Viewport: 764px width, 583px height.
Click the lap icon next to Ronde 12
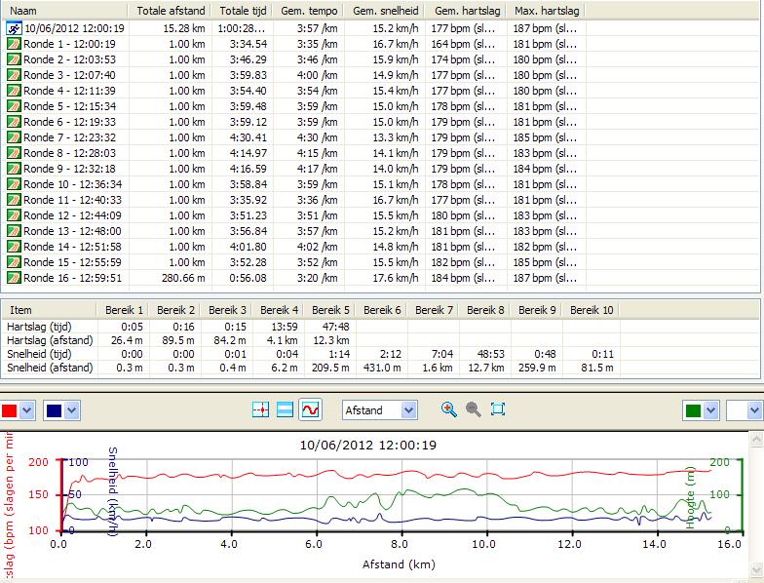point(14,215)
